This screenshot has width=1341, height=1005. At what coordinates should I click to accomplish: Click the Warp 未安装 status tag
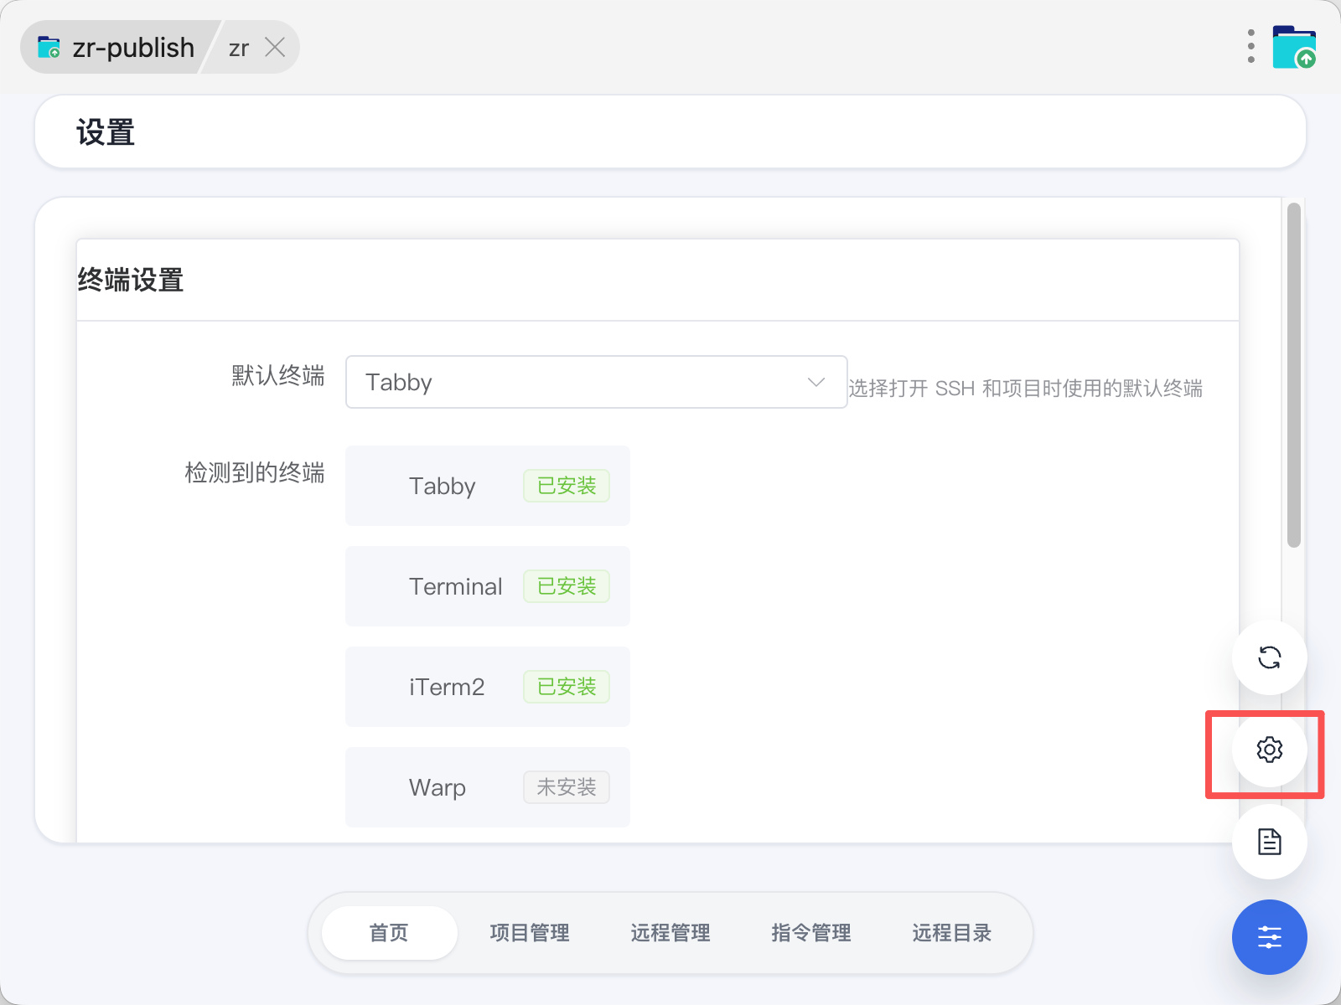(x=567, y=787)
